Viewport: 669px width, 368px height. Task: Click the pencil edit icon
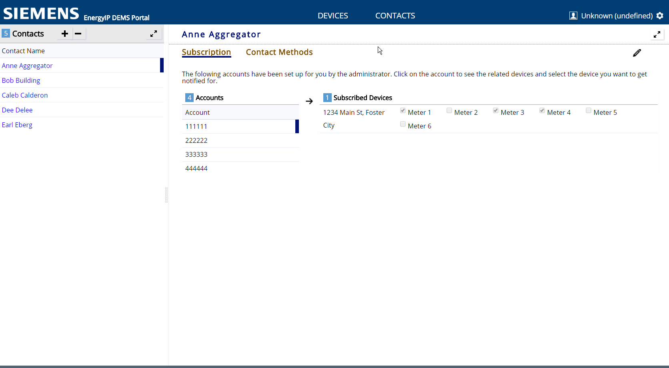(637, 53)
